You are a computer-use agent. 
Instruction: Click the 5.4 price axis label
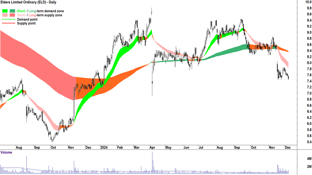pos(309,142)
